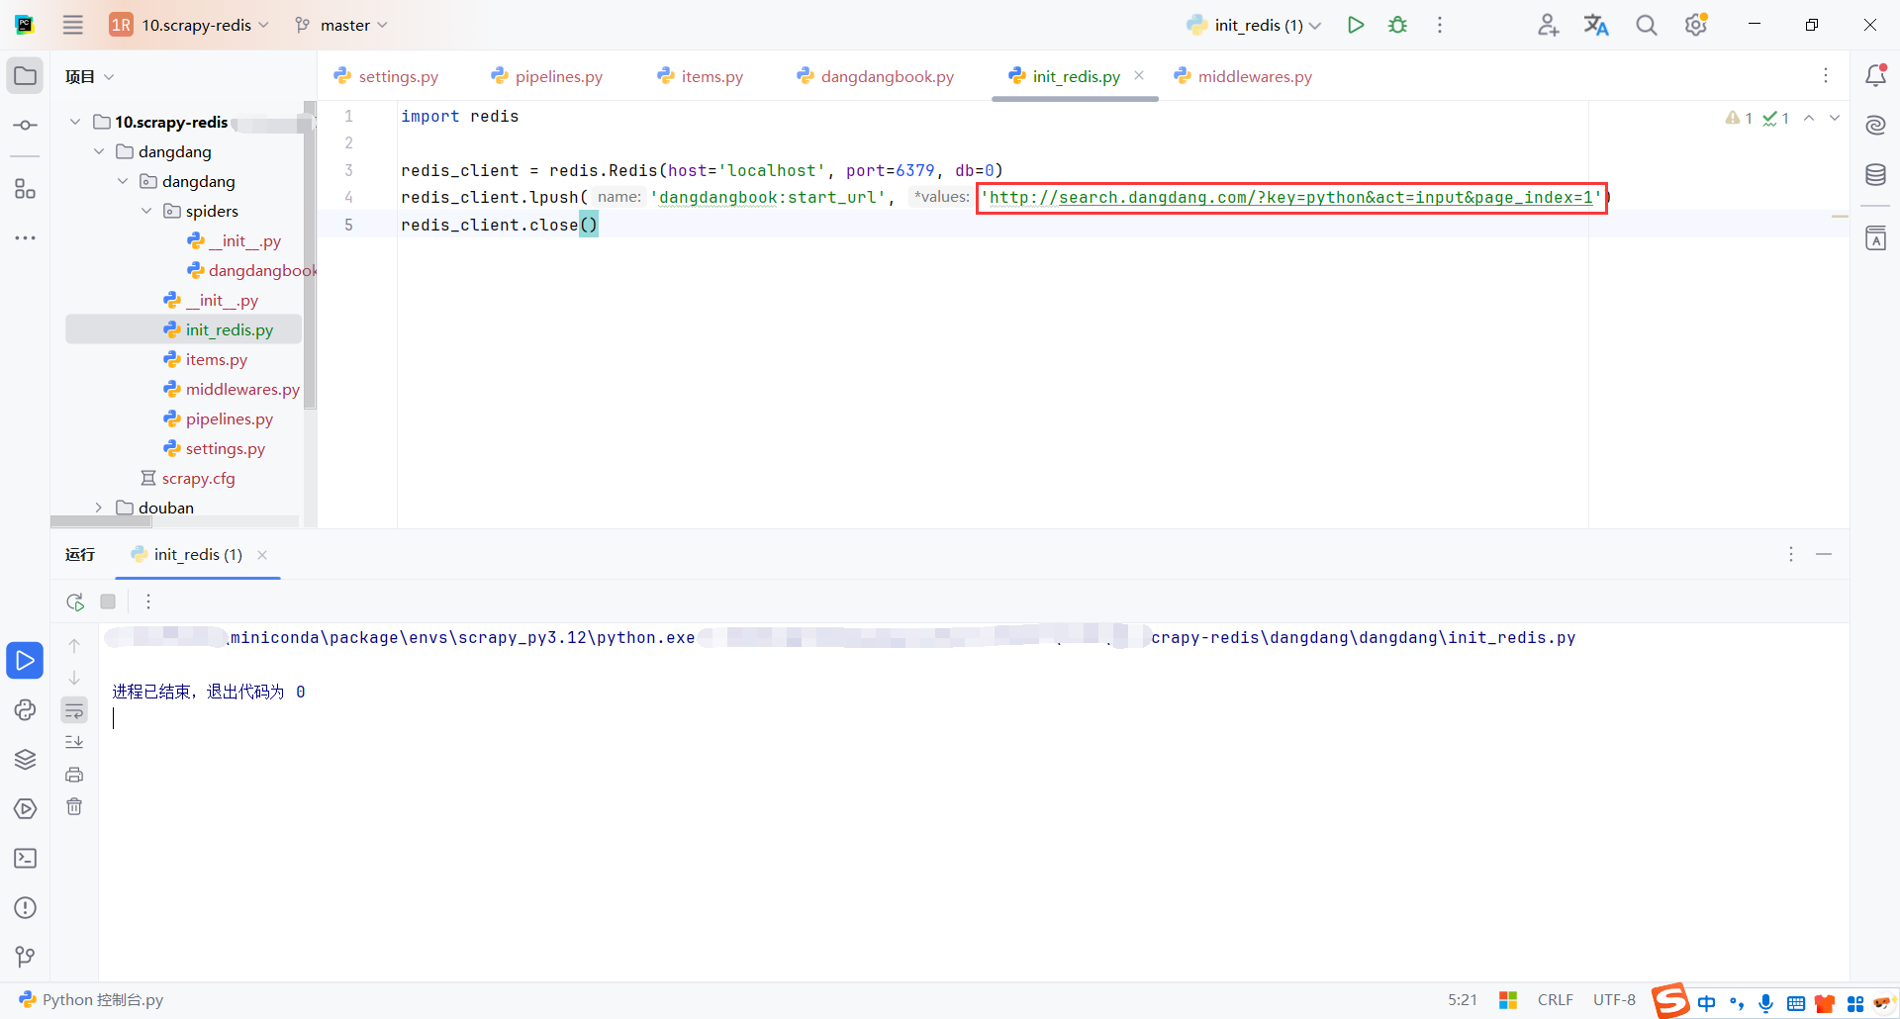The width and height of the screenshot is (1900, 1019).
Task: Start debugging init_redis
Action: pyautogui.click(x=1397, y=25)
